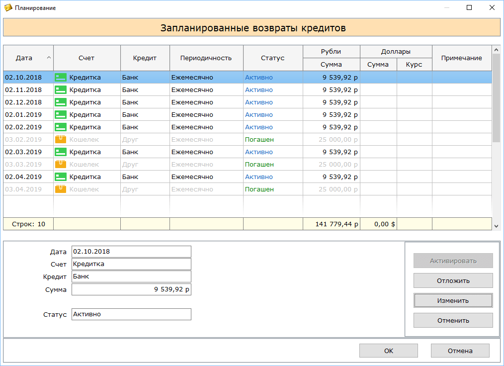Image resolution: width=504 pixels, height=366 pixels.
Task: Select the greyed row dated 03.02.2019
Action: [248, 139]
